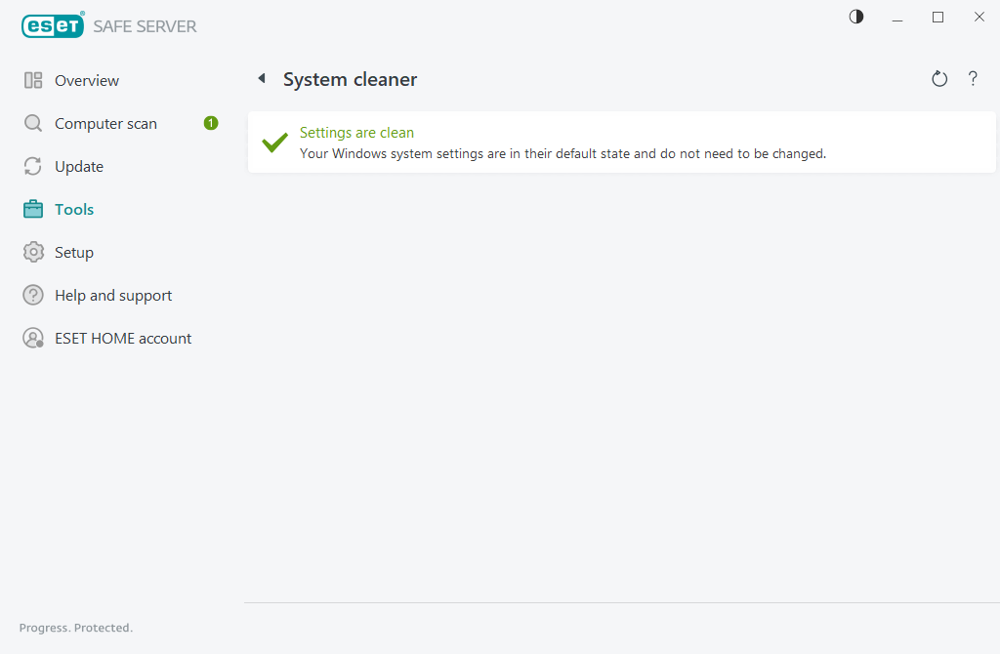Open help using the question mark icon
1000x654 pixels.
click(973, 79)
